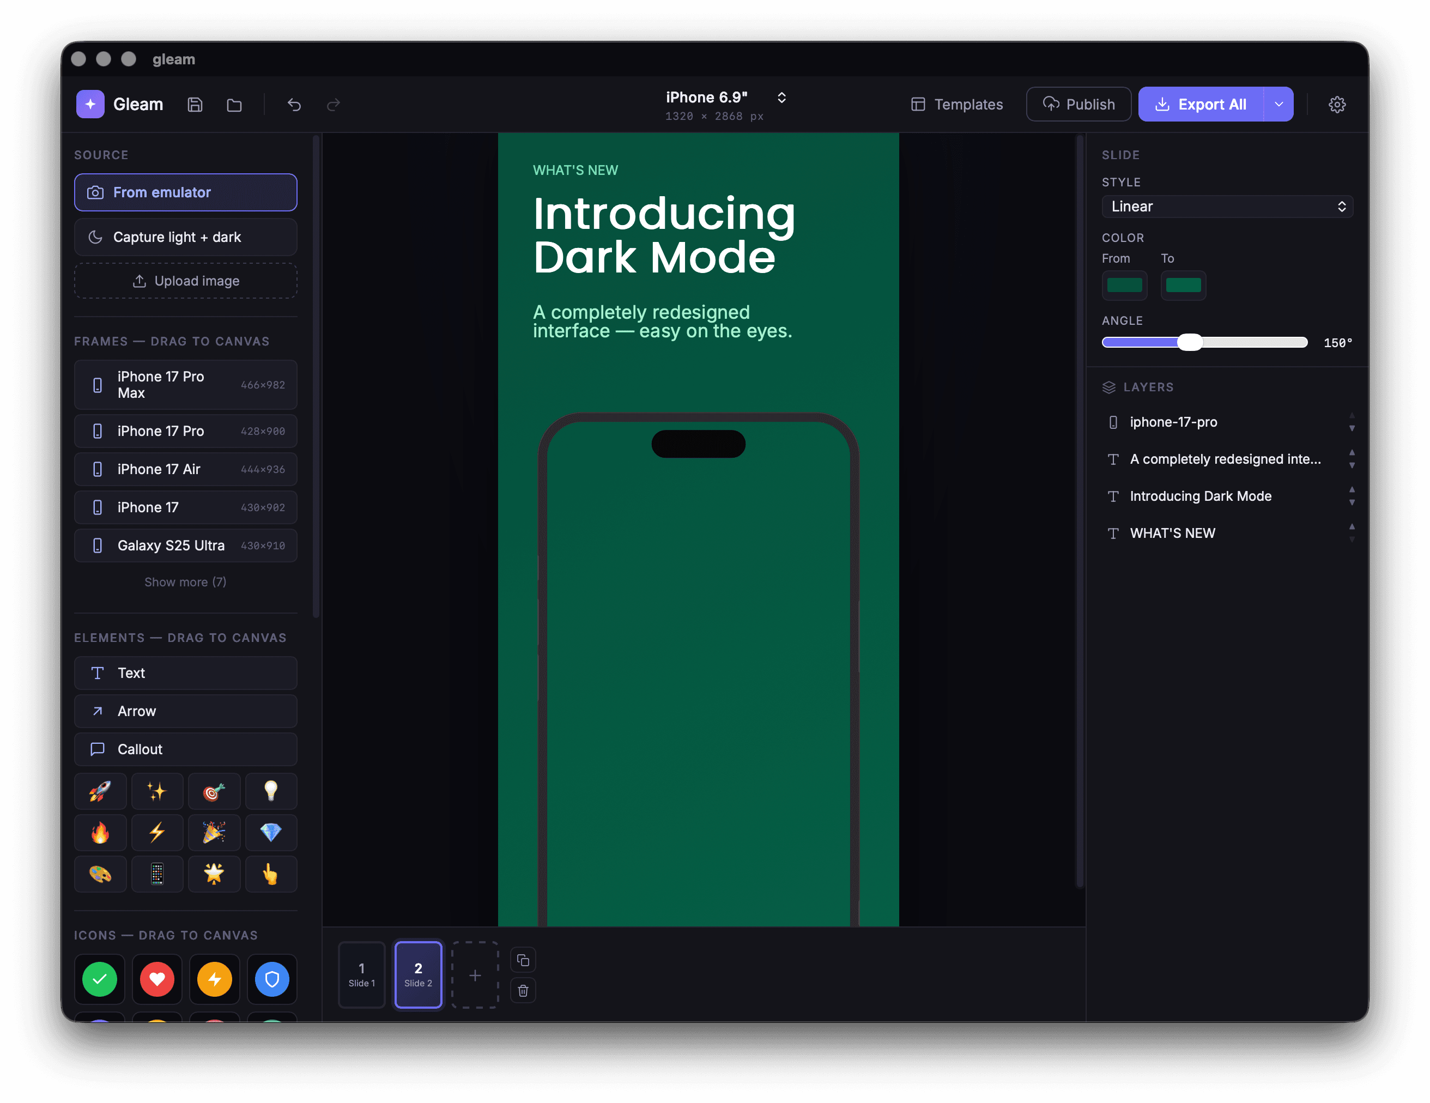Pick the sparkles emoji element
The image size is (1430, 1103).
(157, 791)
